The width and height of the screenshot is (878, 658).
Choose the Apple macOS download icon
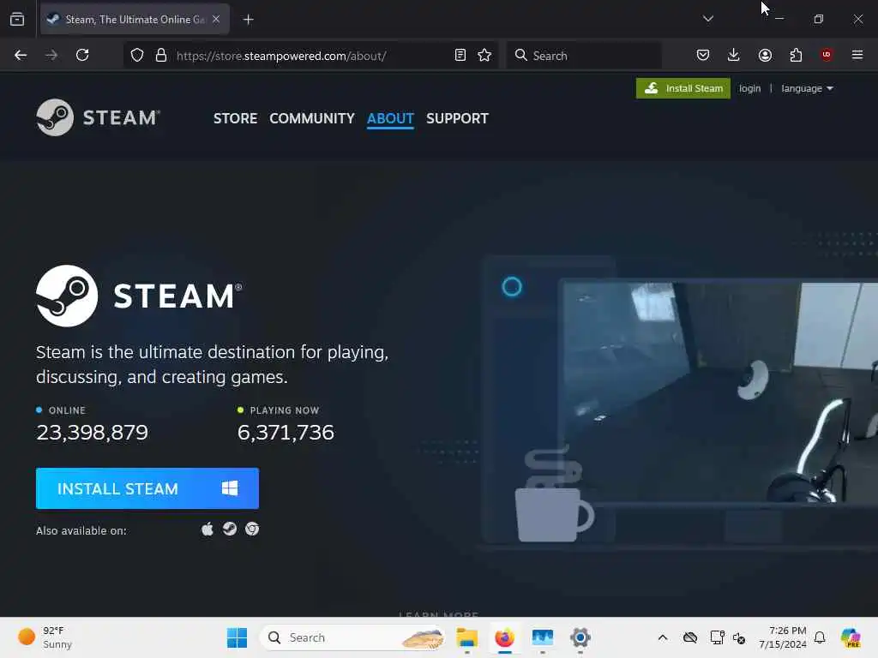[207, 529]
